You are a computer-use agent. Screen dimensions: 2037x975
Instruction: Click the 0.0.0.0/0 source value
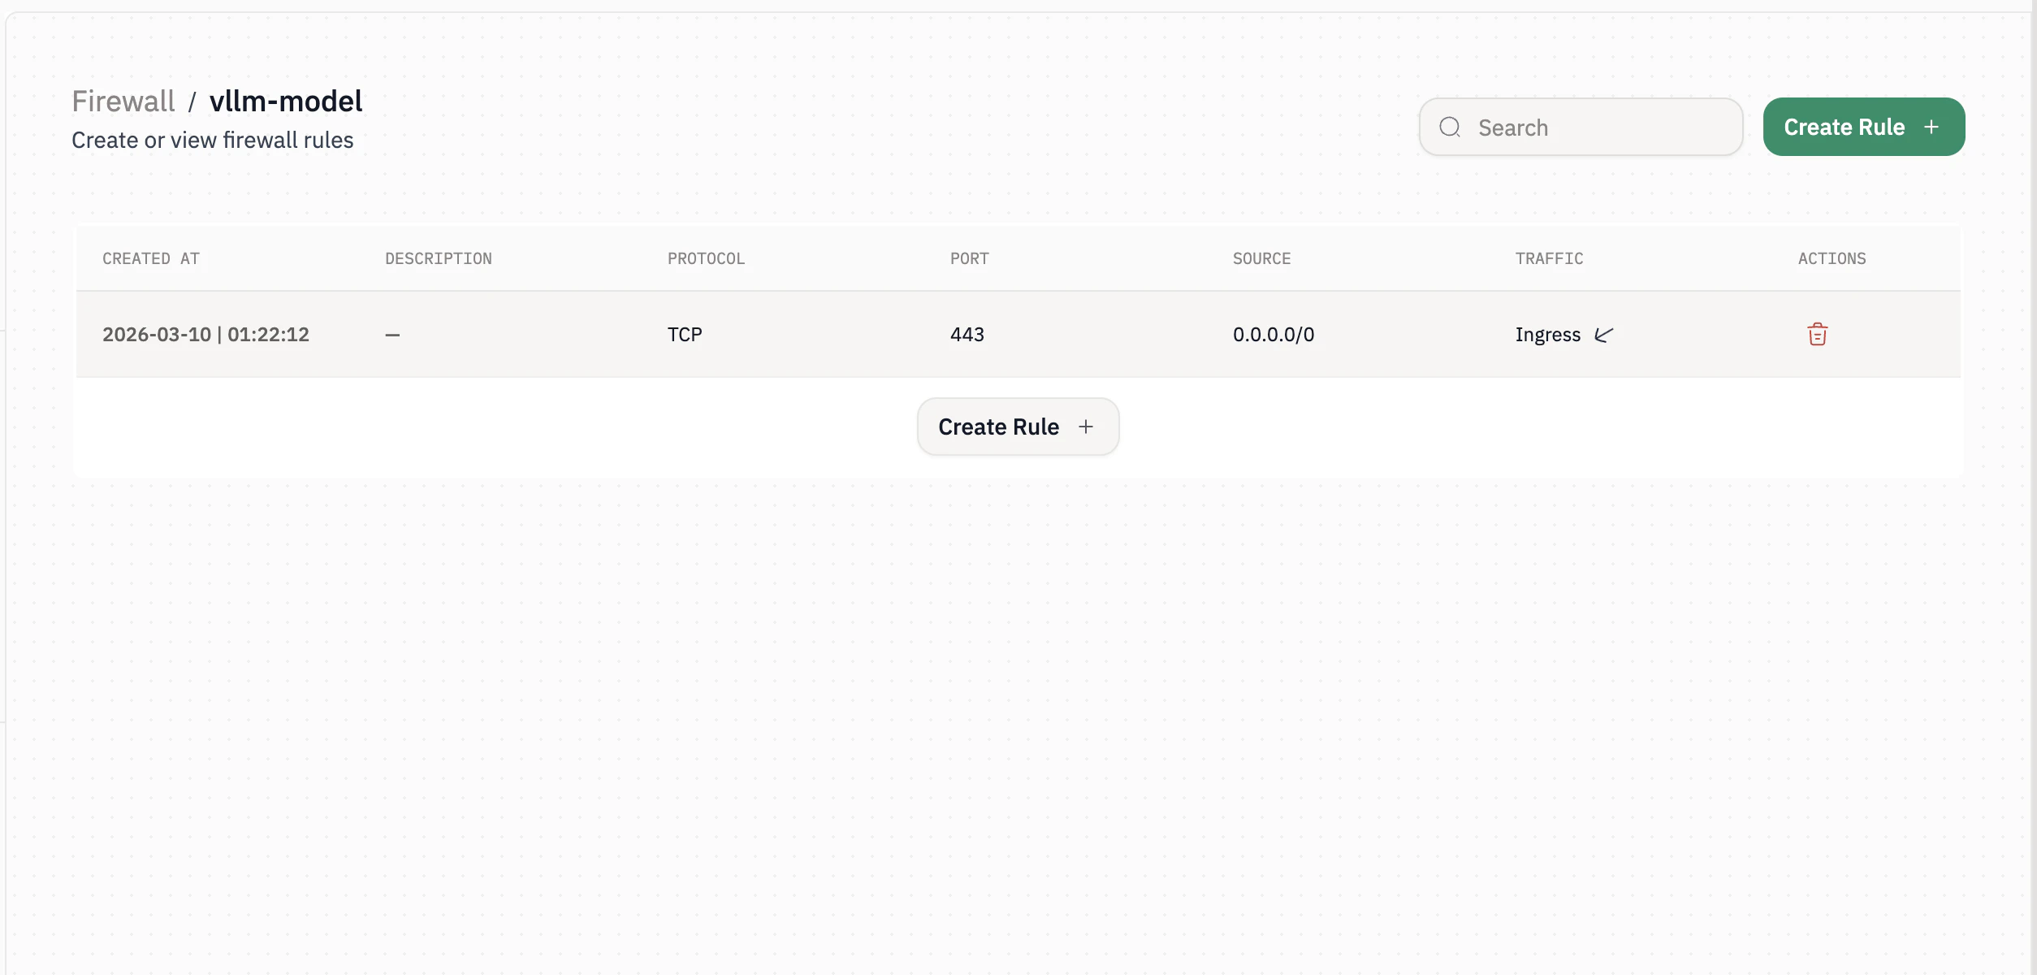[x=1273, y=335]
